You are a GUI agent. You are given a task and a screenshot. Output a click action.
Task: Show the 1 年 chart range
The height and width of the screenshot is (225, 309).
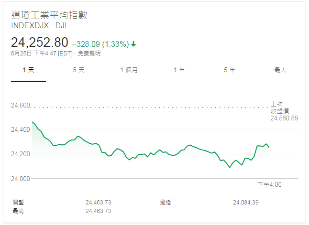tap(179, 70)
